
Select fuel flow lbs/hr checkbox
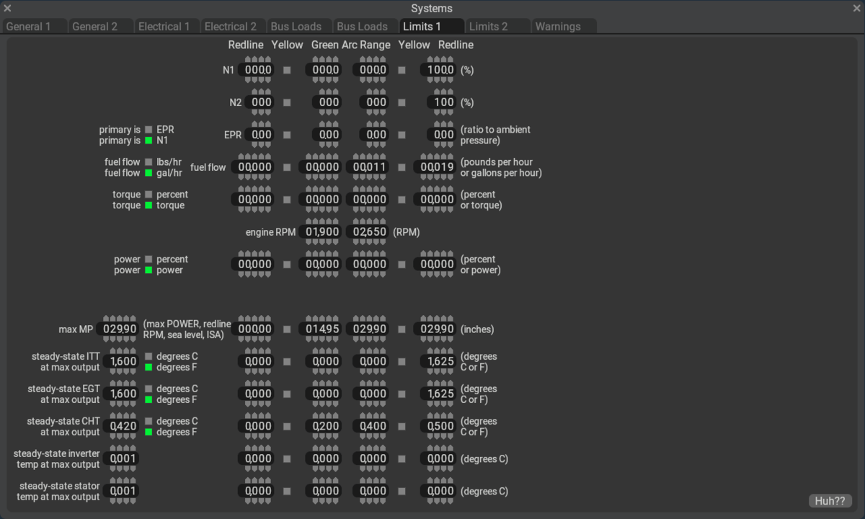coord(148,162)
